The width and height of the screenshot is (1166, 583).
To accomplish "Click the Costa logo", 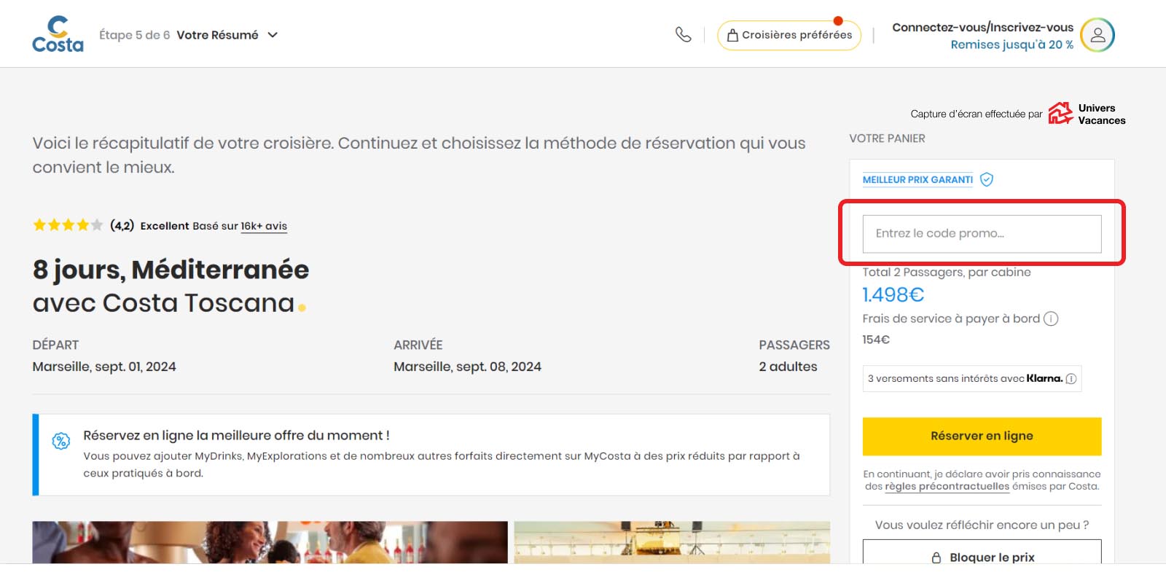I will pos(58,34).
